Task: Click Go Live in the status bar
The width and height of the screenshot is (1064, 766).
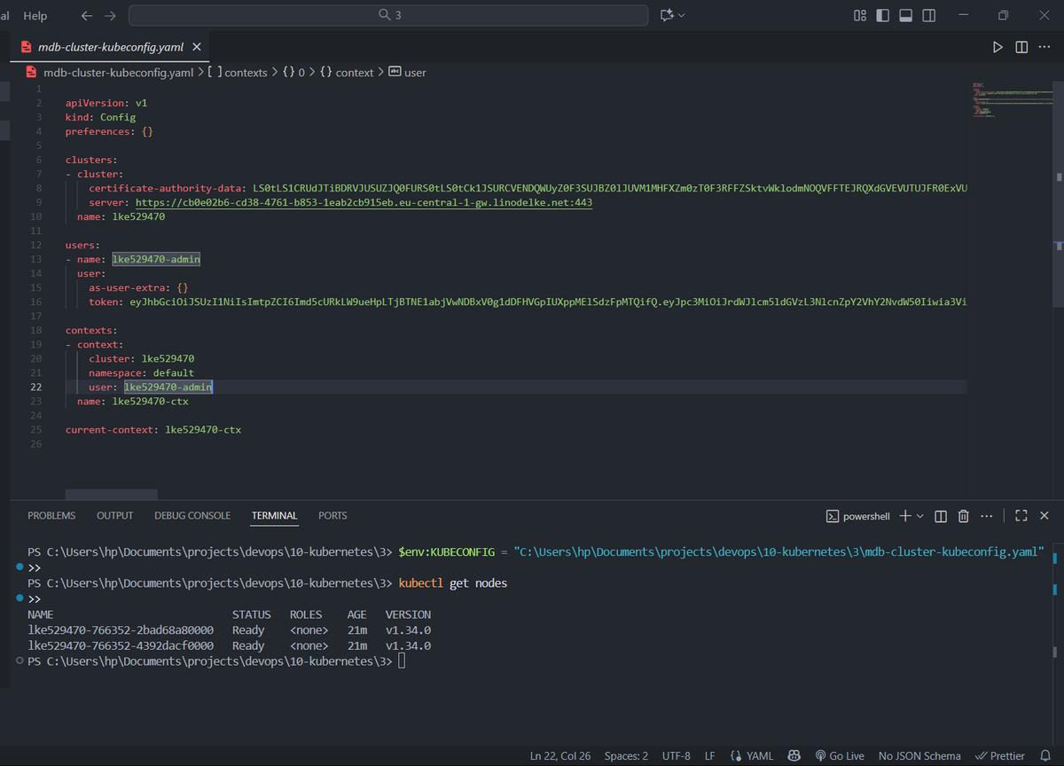Action: [839, 756]
